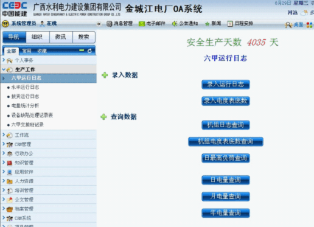Click the refresh icon in navigation panel
This screenshot has height=227, width=314.
tap(89, 51)
